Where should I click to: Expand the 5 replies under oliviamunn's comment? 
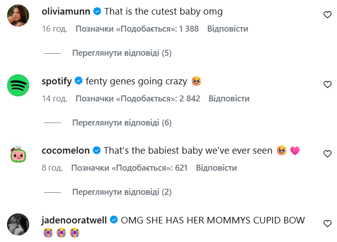pyautogui.click(x=122, y=53)
